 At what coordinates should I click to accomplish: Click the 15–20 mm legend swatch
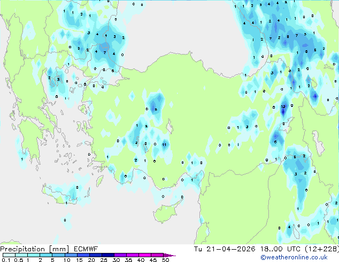pyautogui.click(x=83, y=255)
